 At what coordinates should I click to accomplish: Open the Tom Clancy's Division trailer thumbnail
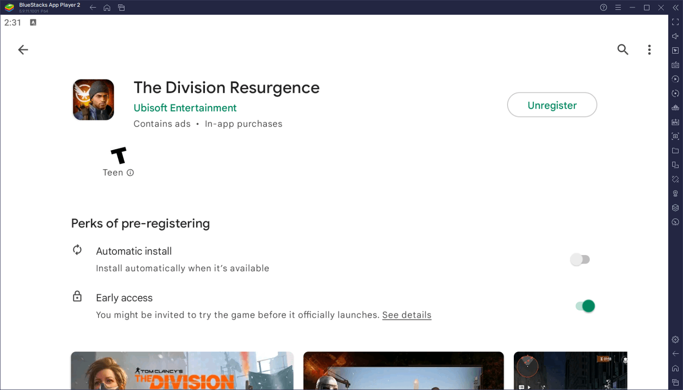(182, 370)
